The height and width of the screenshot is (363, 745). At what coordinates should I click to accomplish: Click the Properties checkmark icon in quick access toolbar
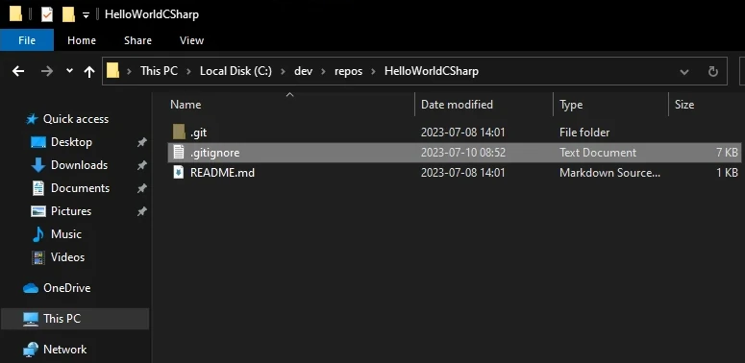click(x=46, y=14)
